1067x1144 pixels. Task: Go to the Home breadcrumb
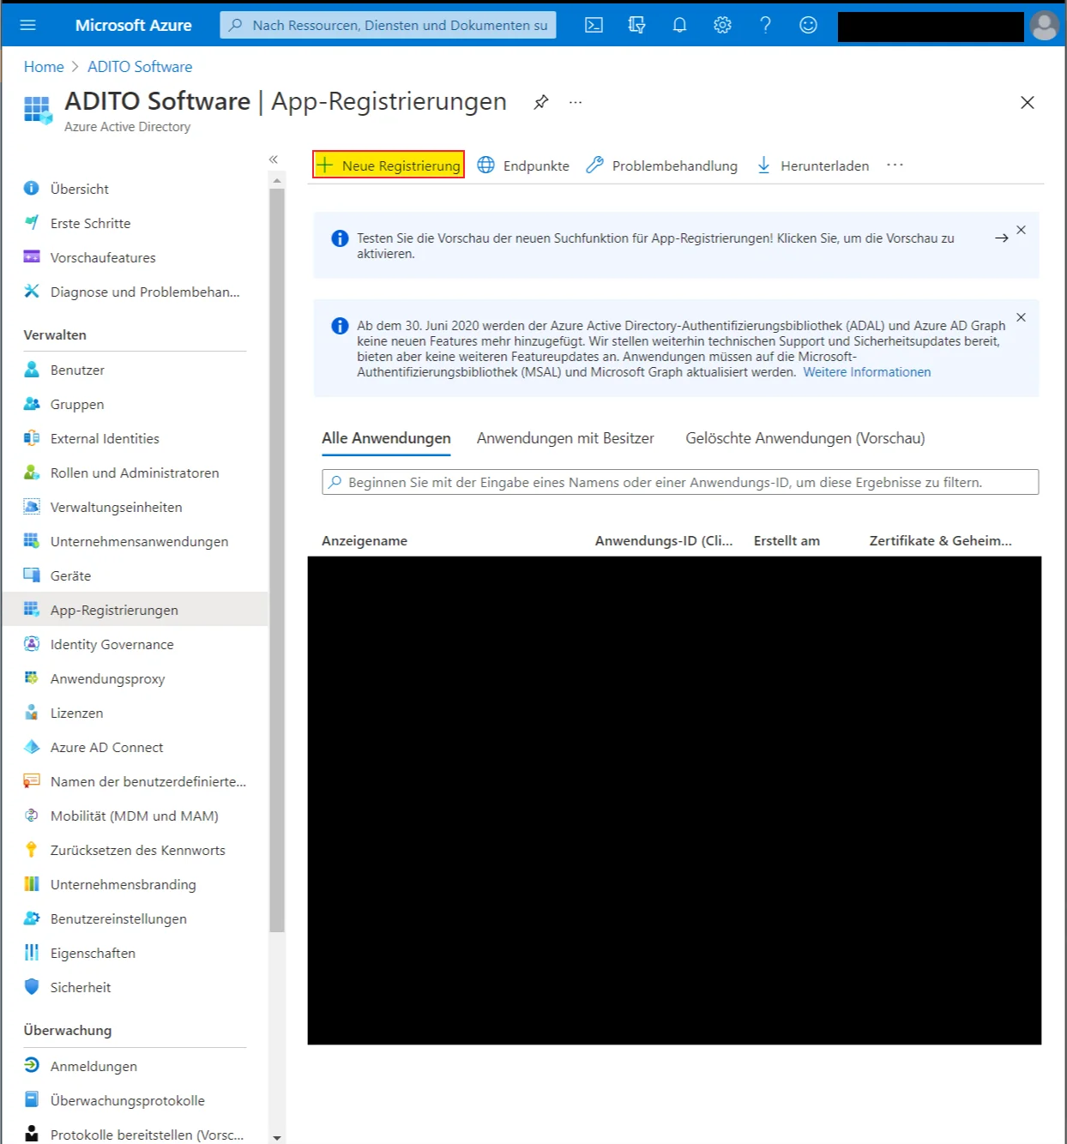pyautogui.click(x=44, y=67)
